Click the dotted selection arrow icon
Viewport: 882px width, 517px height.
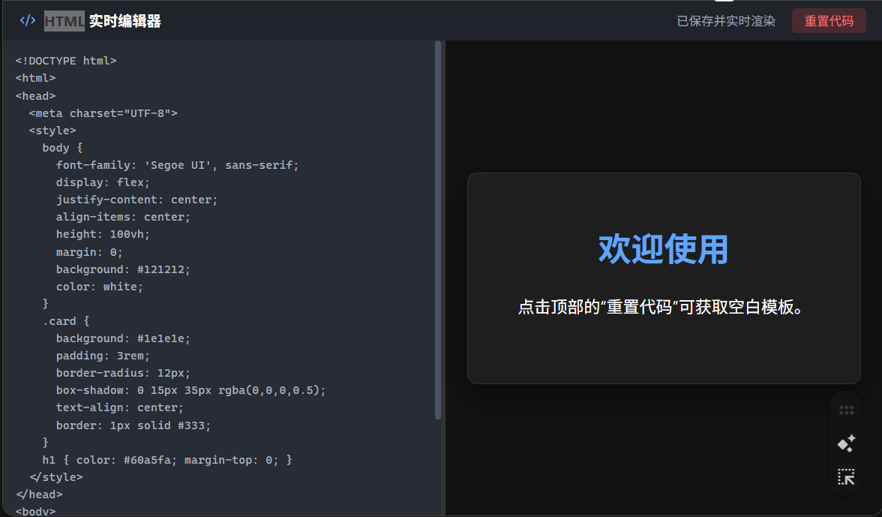coord(846,476)
